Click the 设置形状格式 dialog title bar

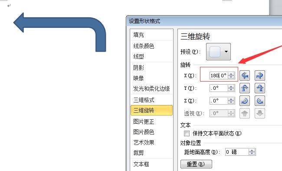point(204,21)
